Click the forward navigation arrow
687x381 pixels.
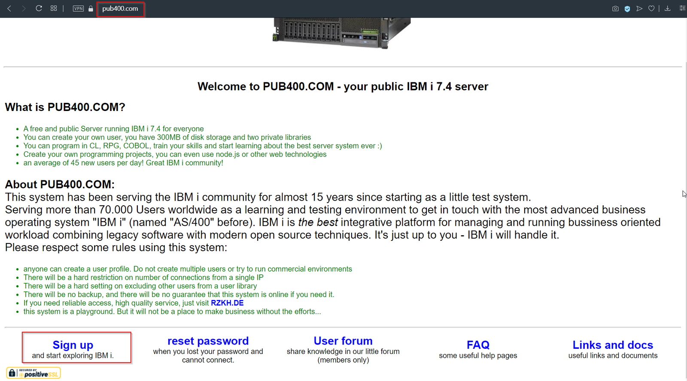[24, 9]
